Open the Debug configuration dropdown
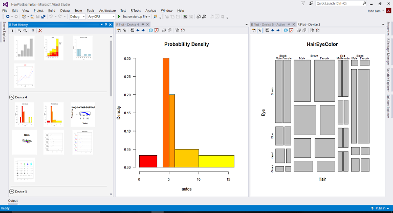The image size is (393, 213). tap(77, 16)
